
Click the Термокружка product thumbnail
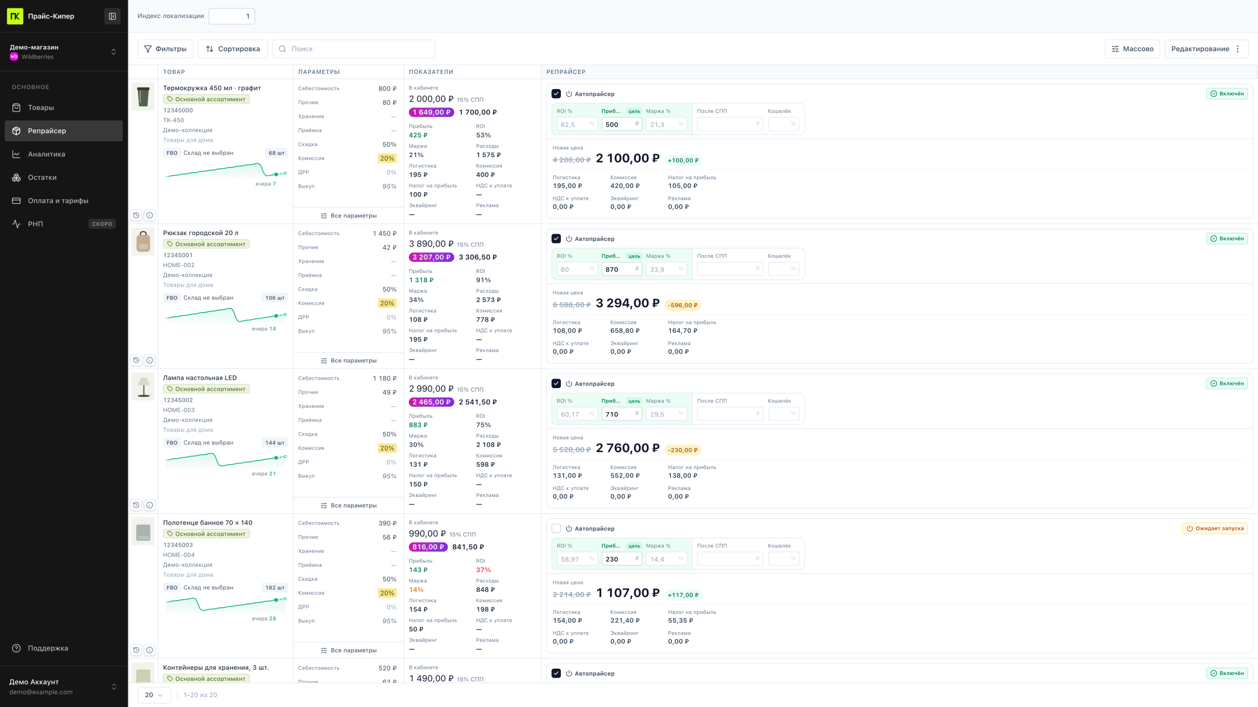point(143,96)
